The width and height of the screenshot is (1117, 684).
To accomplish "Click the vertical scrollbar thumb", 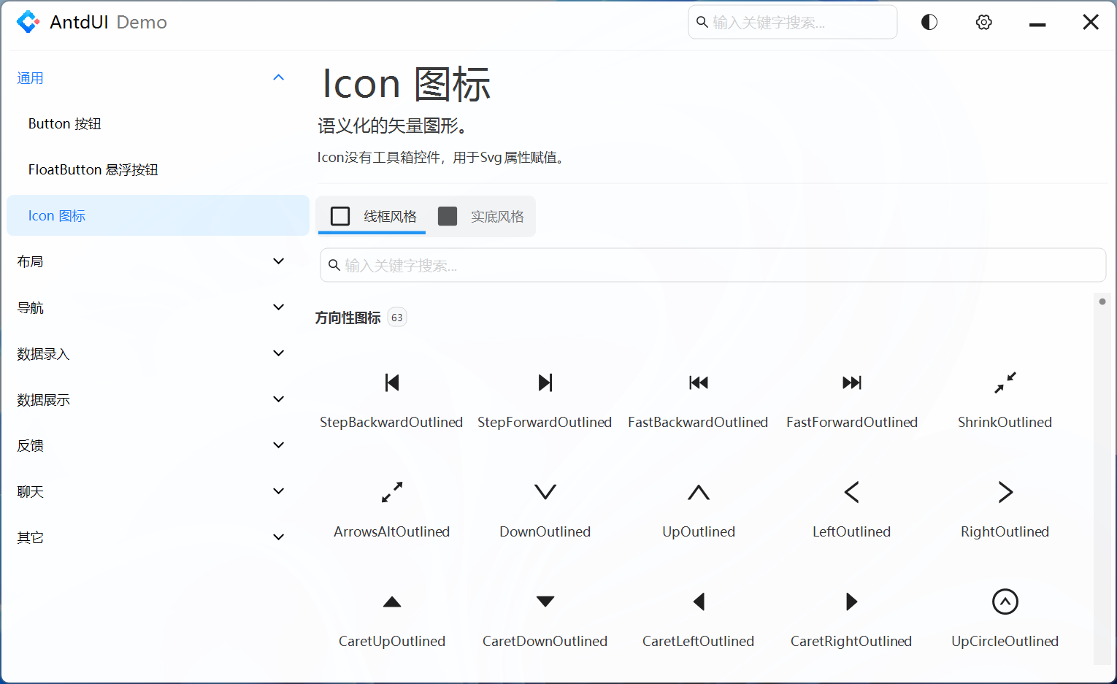I will (x=1102, y=301).
